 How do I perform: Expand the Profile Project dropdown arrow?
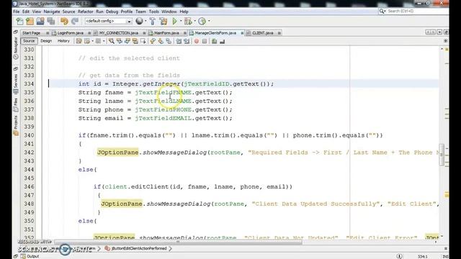[209, 21]
